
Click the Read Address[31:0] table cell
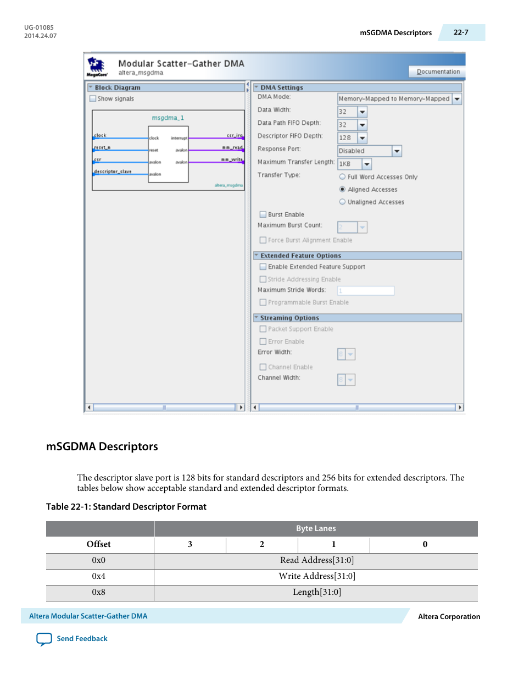[x=316, y=560]
